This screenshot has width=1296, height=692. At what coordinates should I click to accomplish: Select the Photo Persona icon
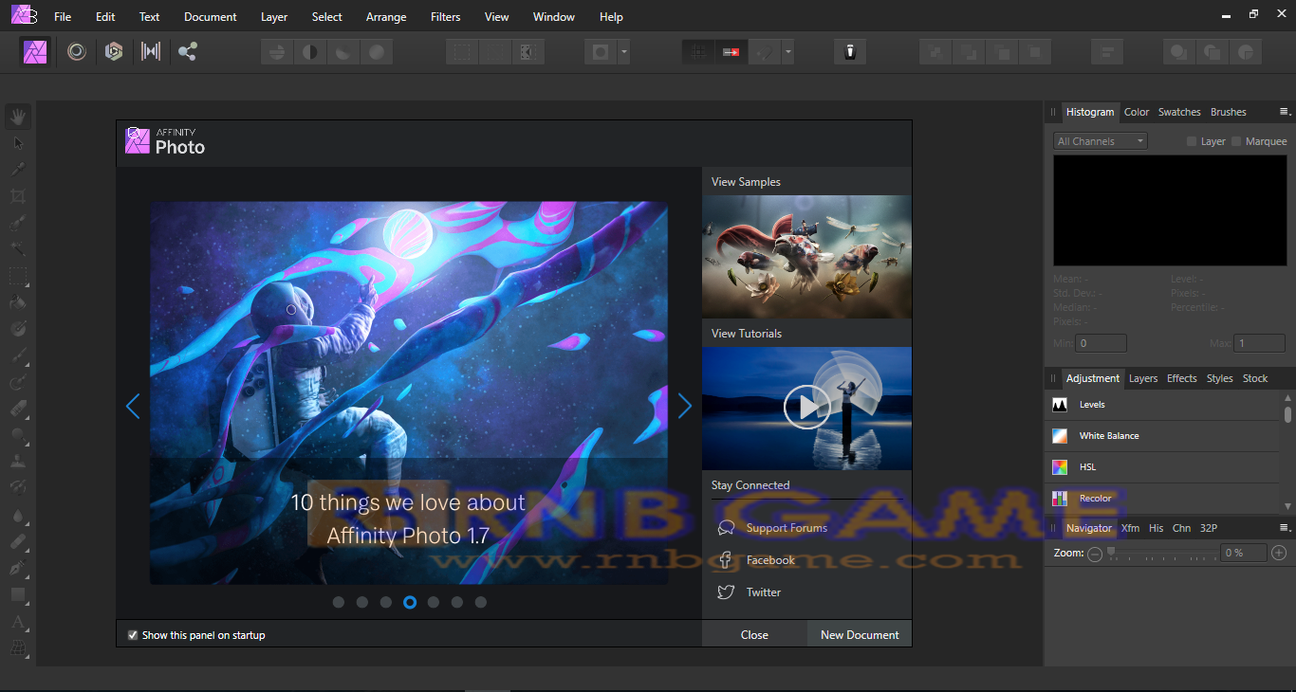click(x=36, y=51)
